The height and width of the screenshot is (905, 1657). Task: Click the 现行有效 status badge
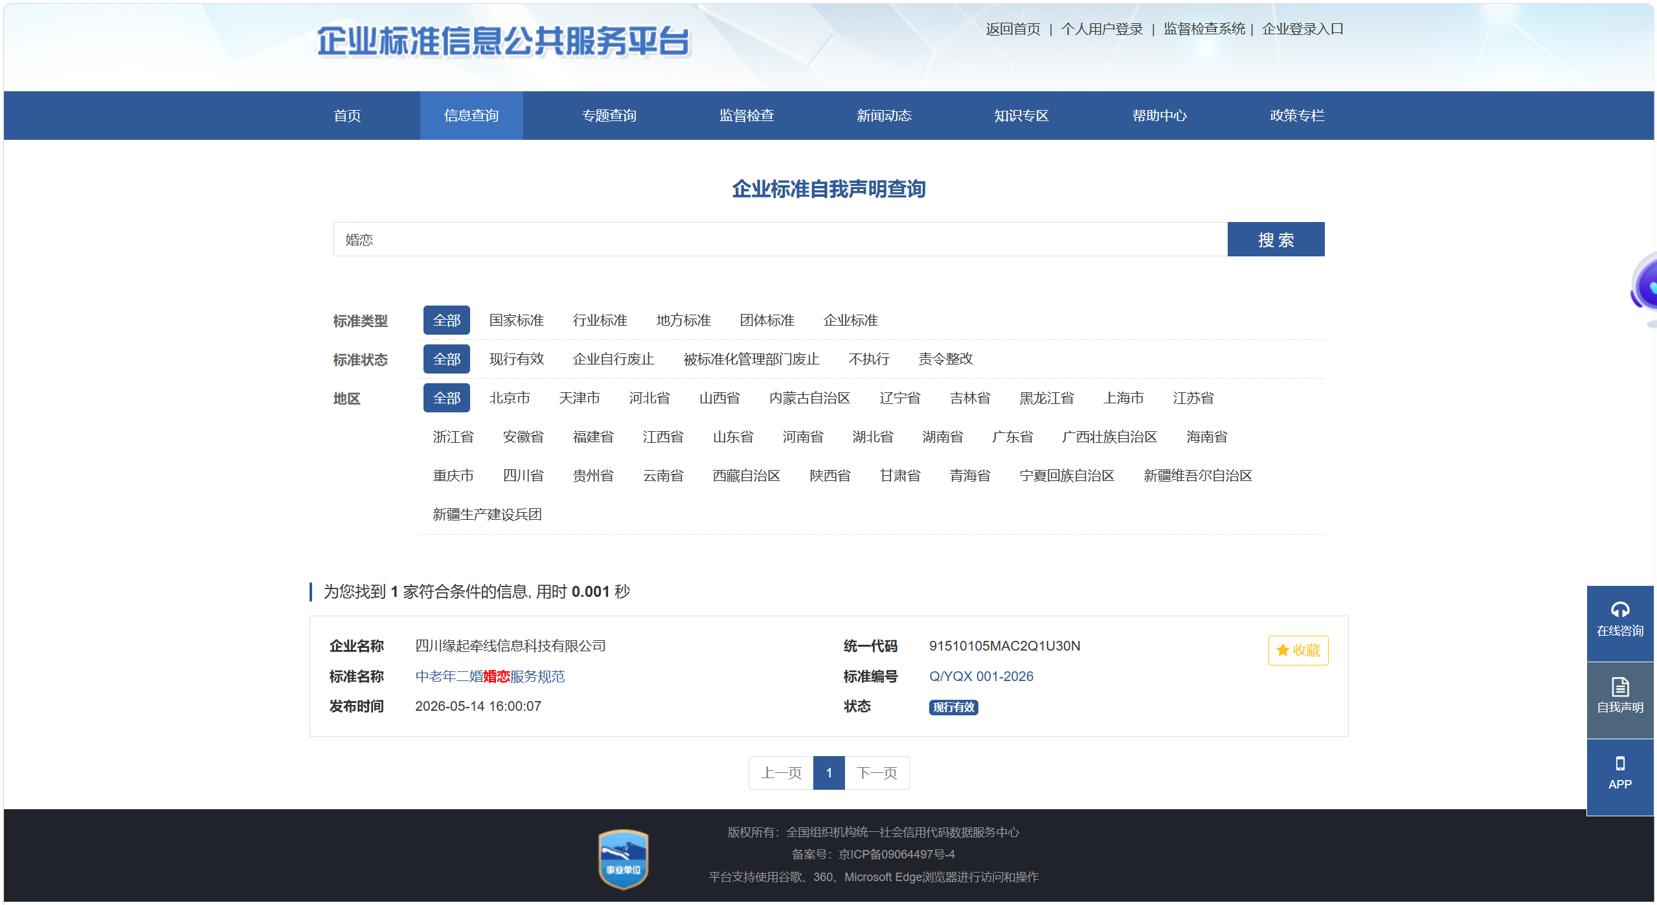pyautogui.click(x=953, y=707)
